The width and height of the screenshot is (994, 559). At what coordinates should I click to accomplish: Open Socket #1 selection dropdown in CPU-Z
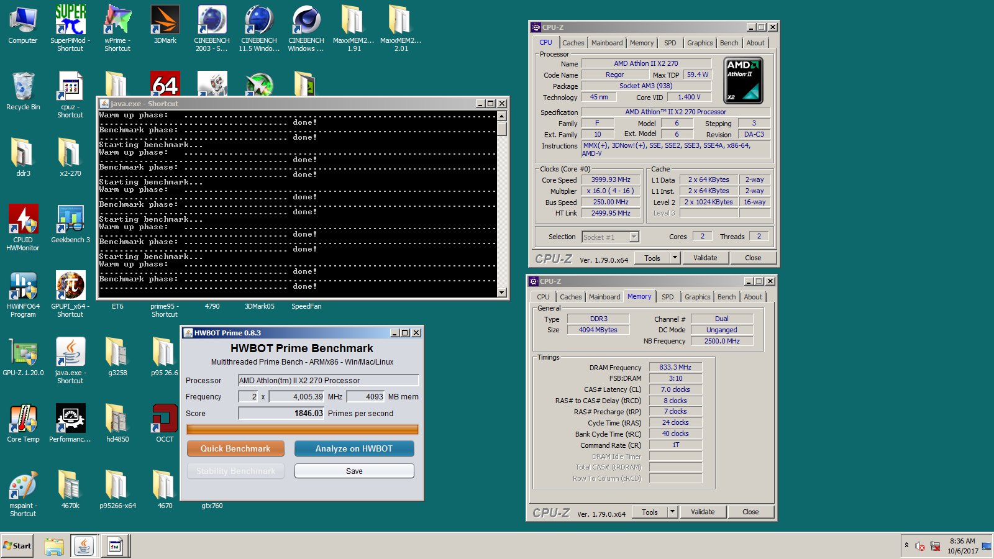point(610,237)
